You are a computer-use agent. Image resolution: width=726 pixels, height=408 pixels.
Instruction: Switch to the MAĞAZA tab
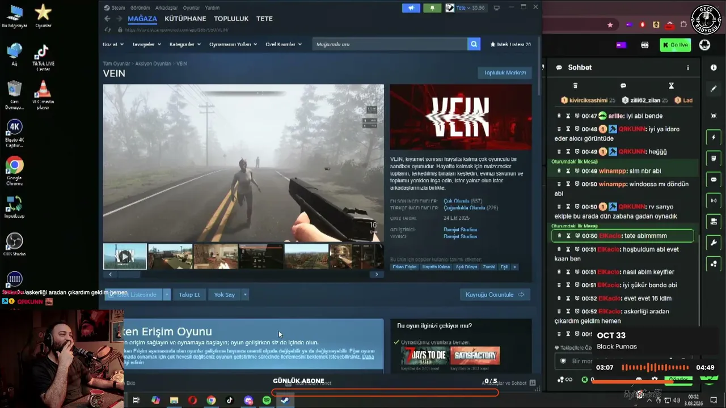pyautogui.click(x=142, y=19)
